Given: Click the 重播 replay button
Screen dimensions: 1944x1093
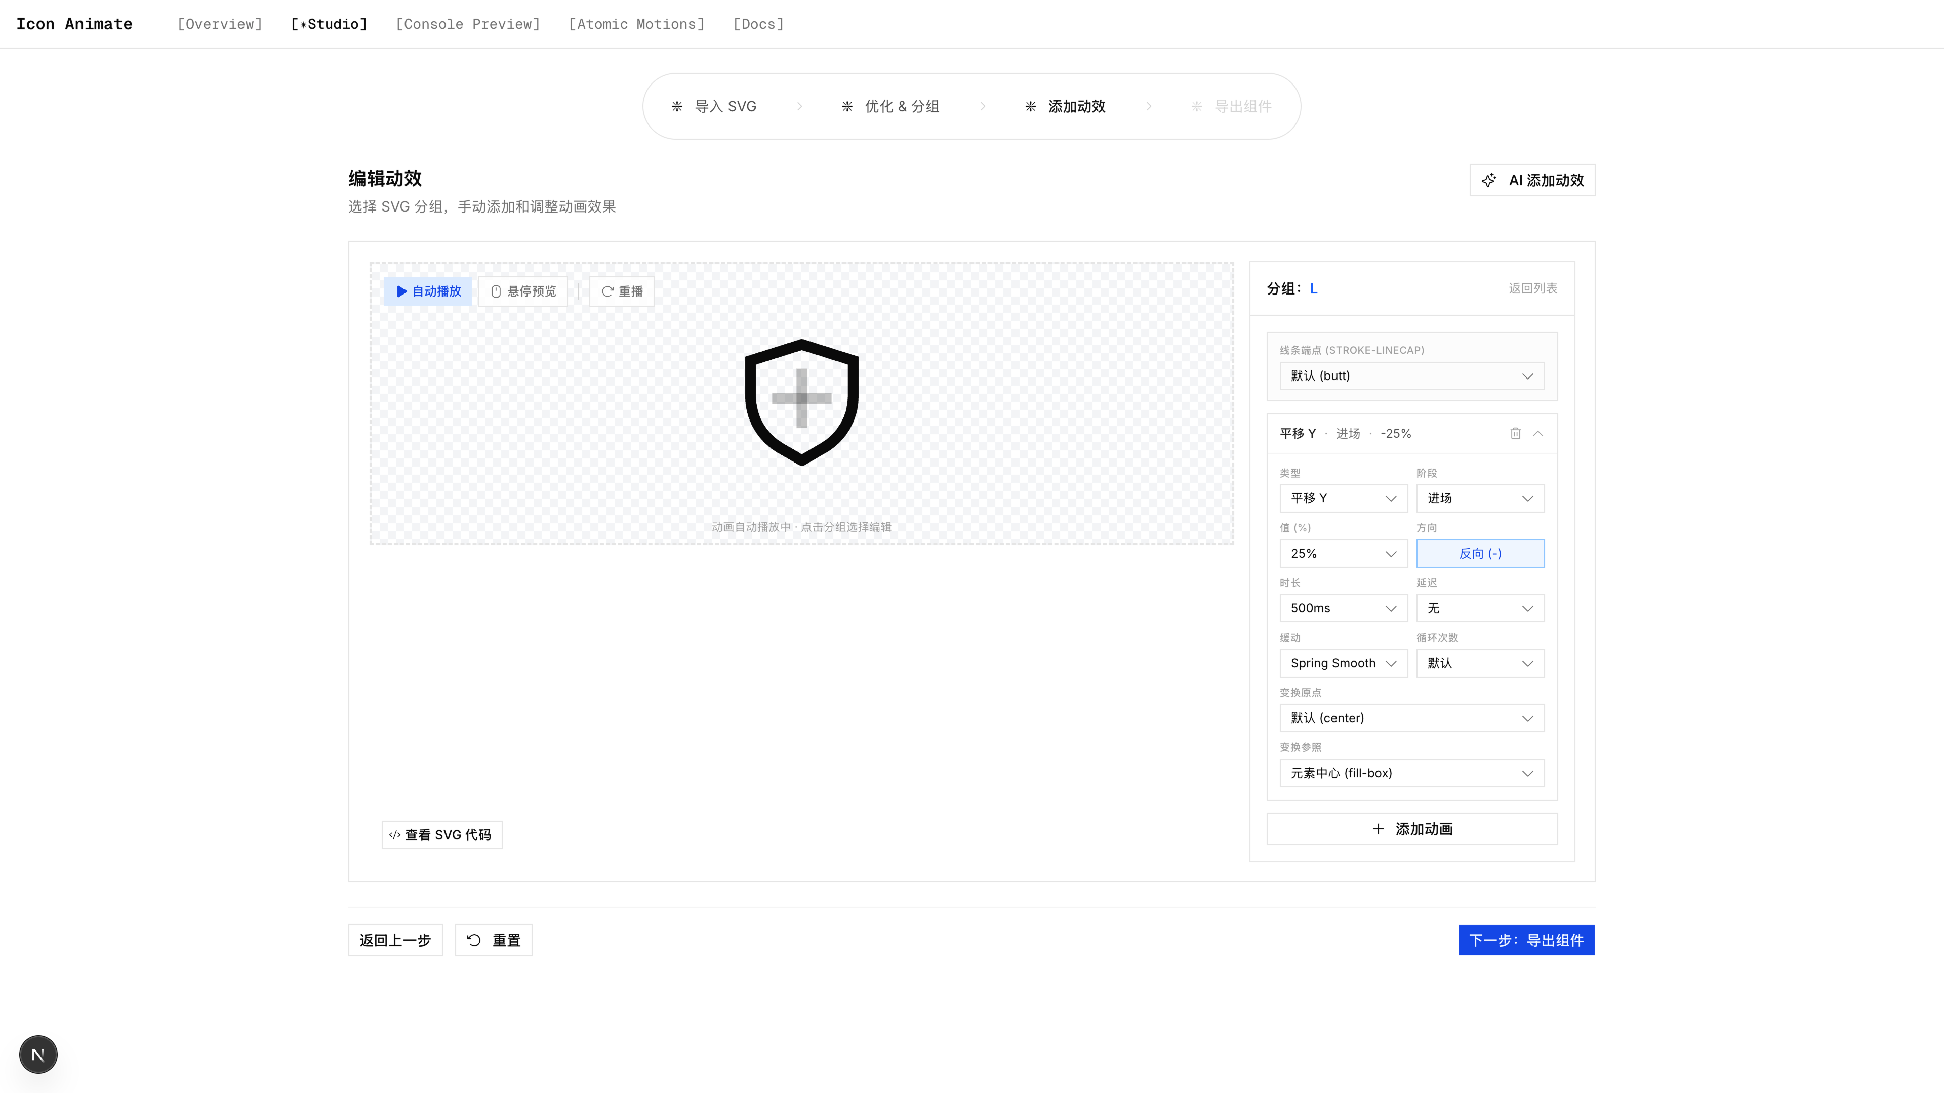Looking at the screenshot, I should coord(622,291).
